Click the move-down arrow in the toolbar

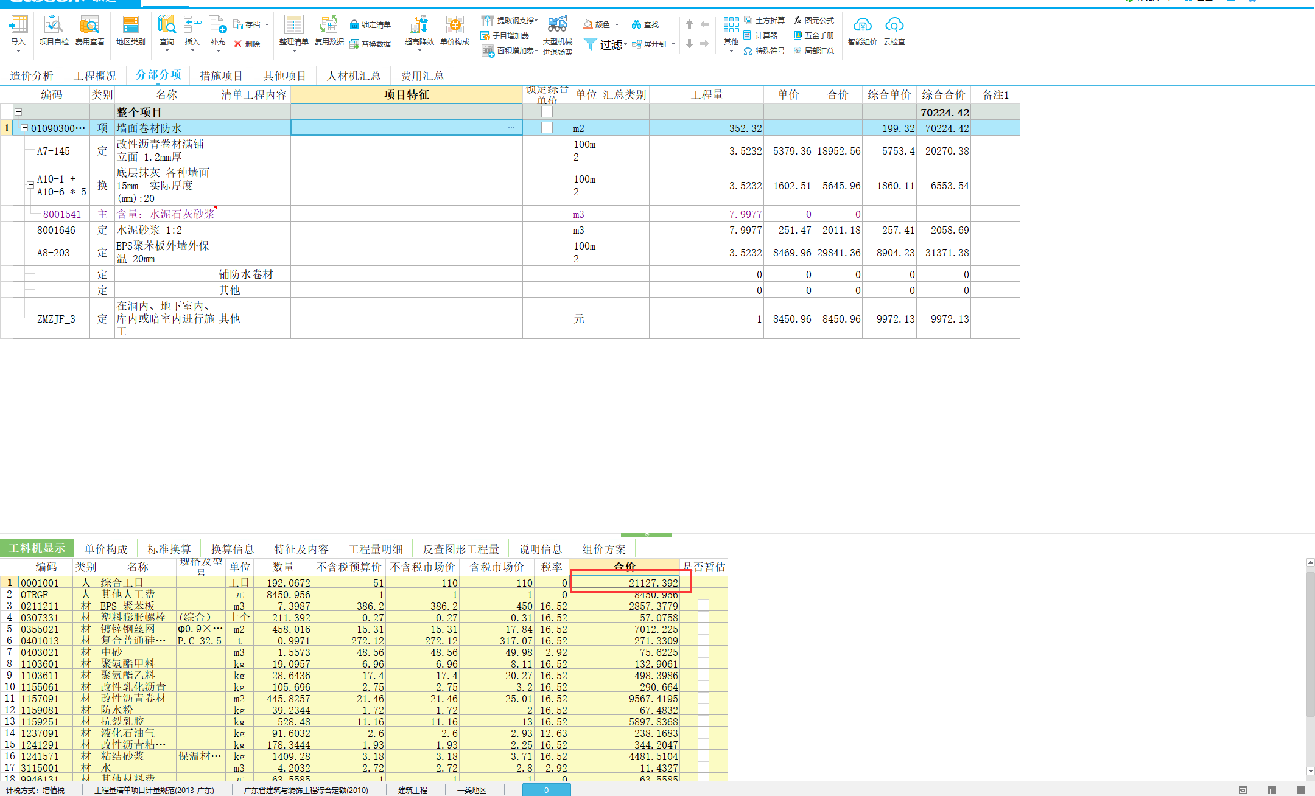click(689, 43)
